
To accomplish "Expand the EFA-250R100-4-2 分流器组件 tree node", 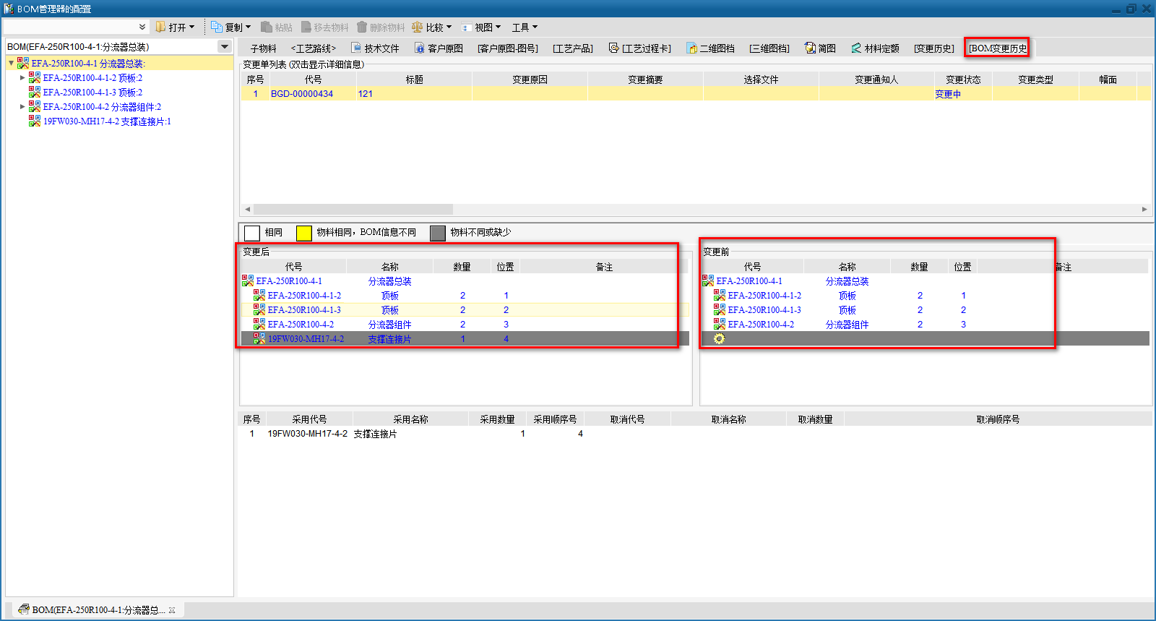I will 22,107.
